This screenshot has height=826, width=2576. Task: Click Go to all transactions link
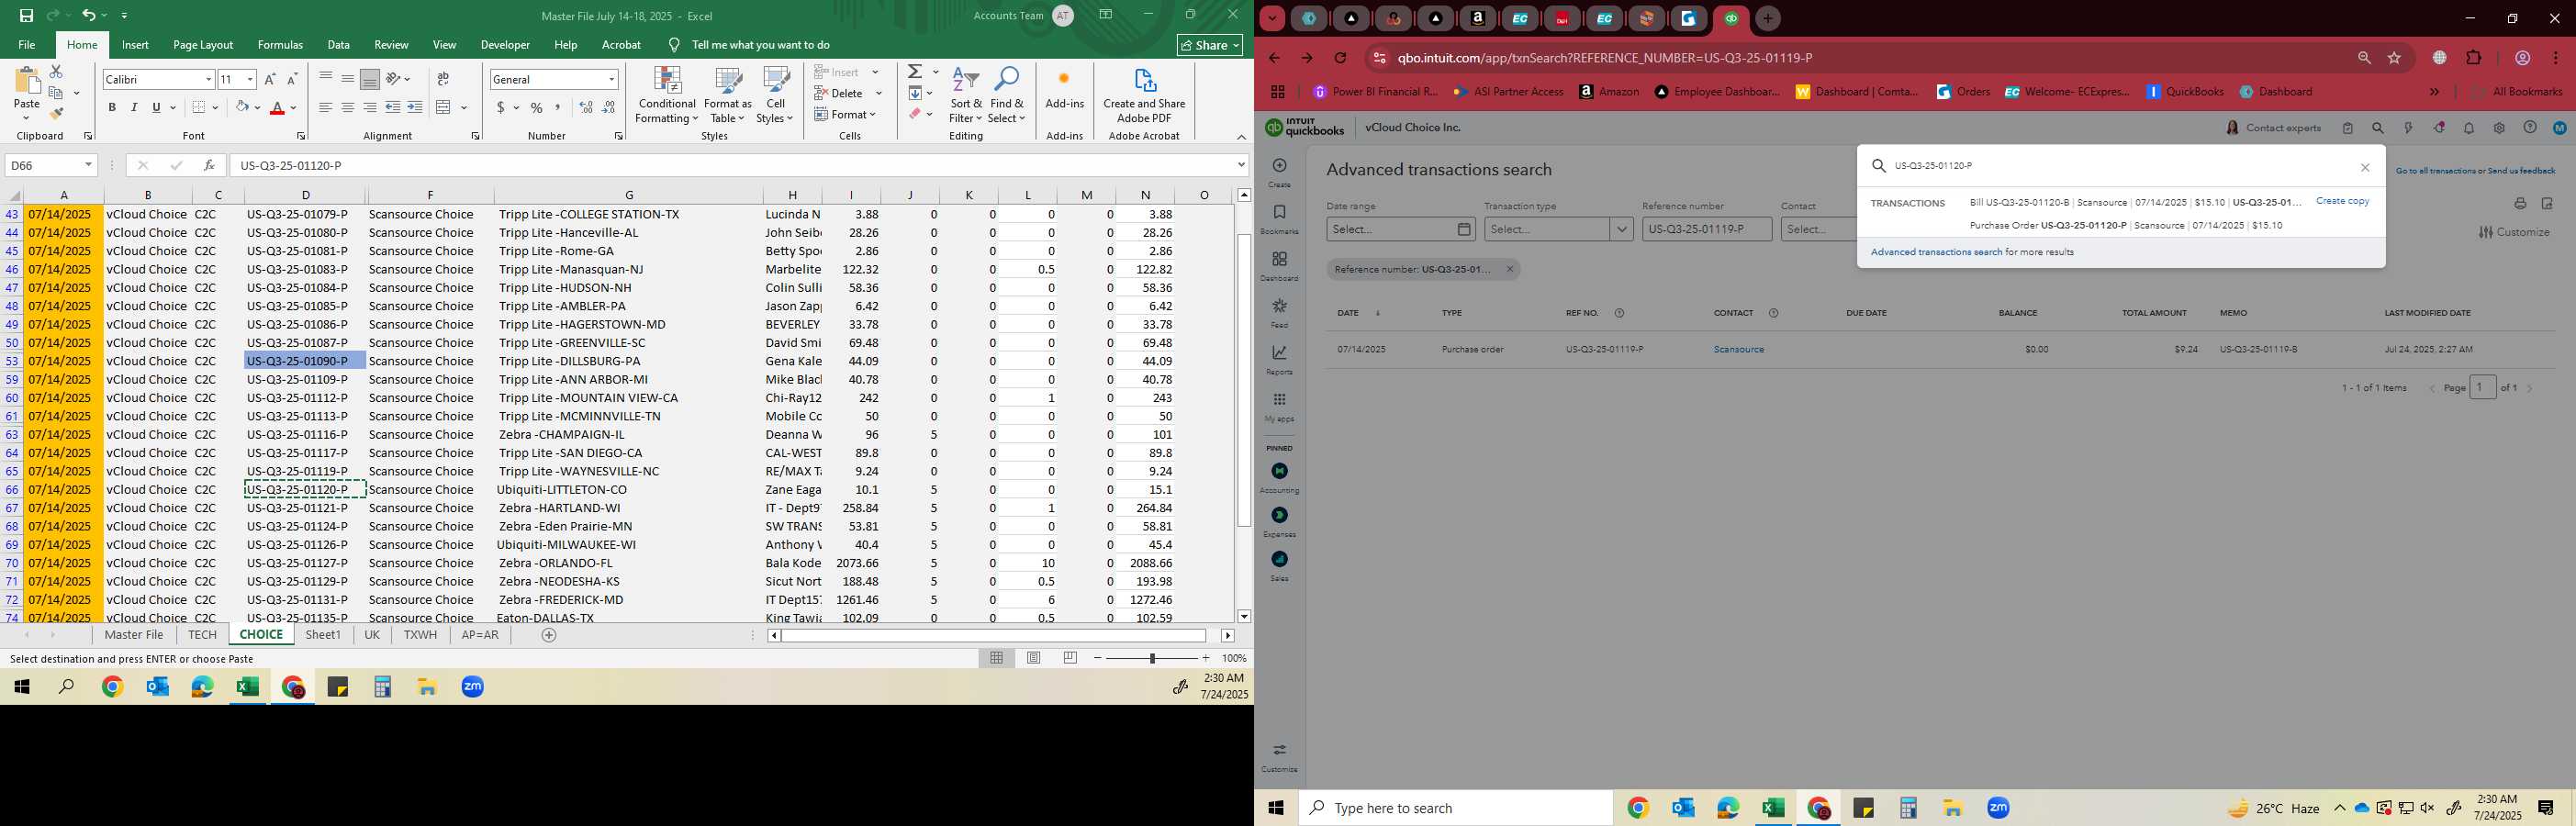(x=2435, y=171)
